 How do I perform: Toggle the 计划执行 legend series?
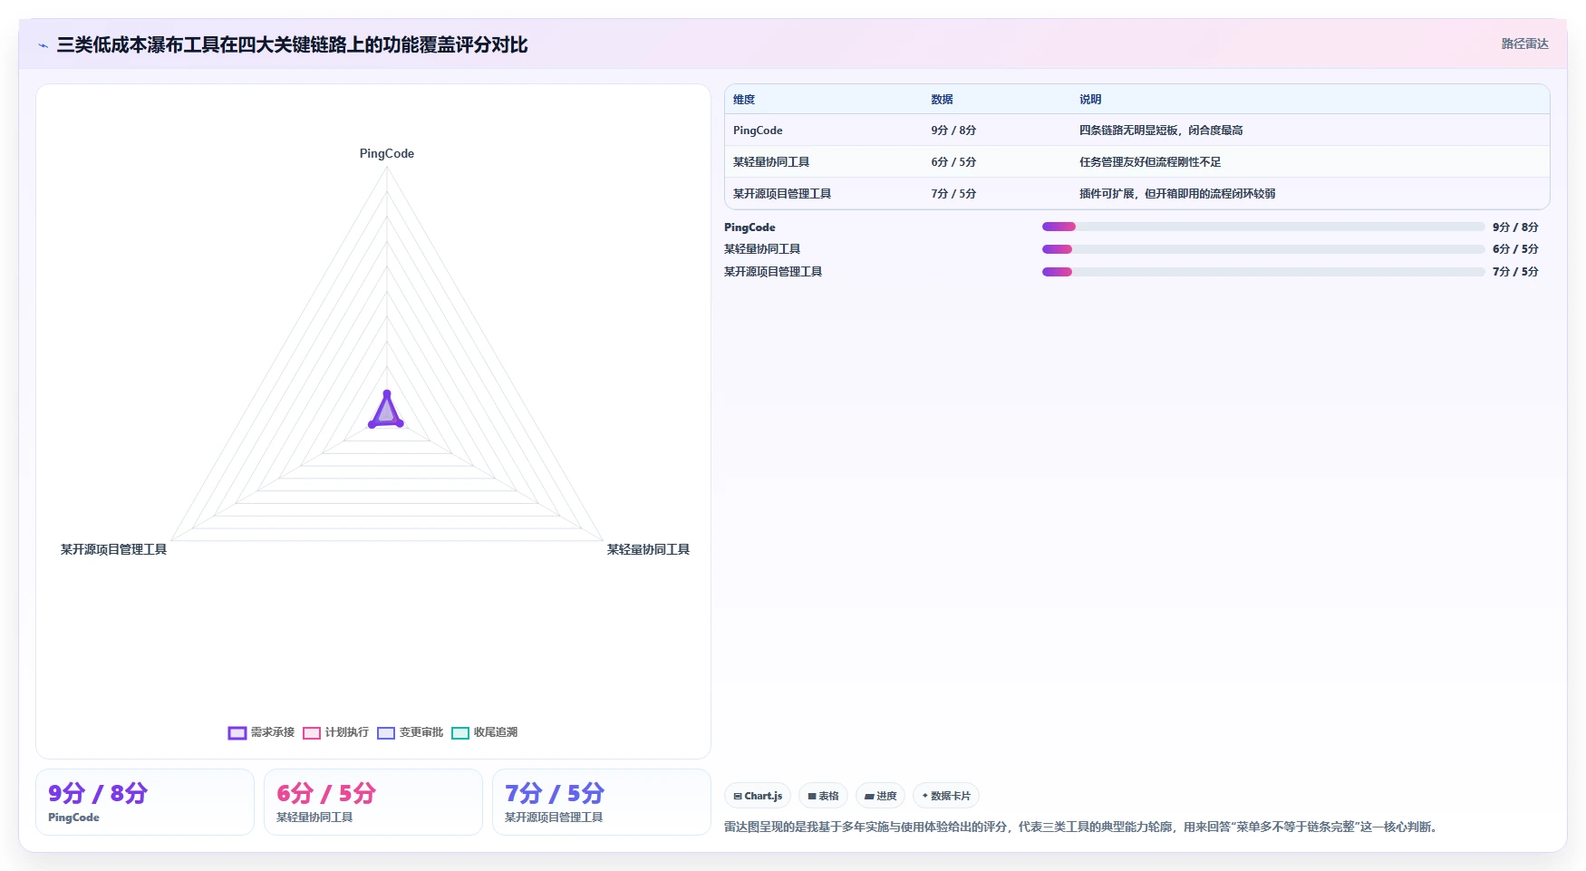pyautogui.click(x=335, y=732)
